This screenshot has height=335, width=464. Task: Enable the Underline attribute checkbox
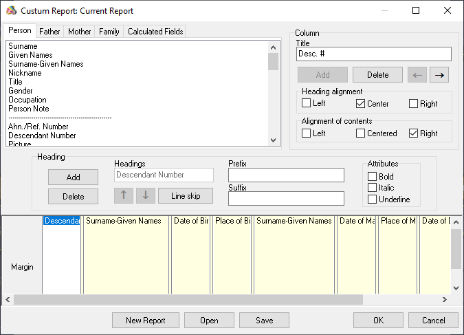coord(373,199)
